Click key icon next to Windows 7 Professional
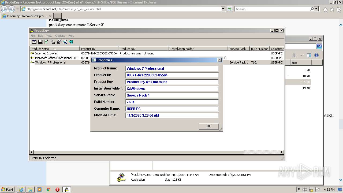 pos(32,62)
